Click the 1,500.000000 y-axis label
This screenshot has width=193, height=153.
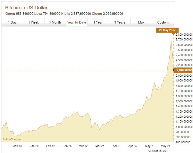click(184, 101)
